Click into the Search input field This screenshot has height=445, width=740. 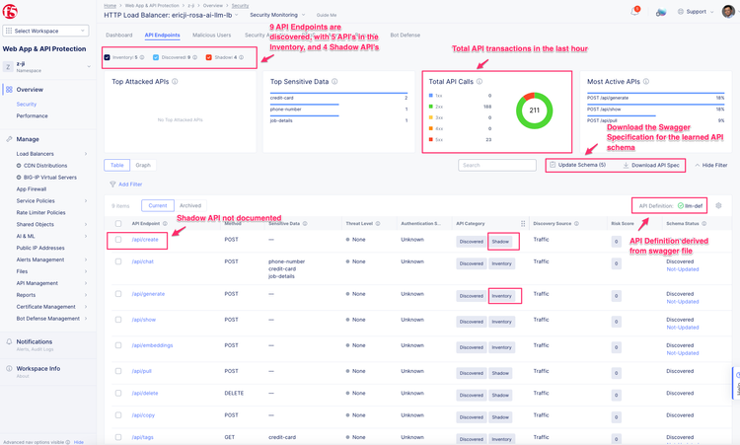(x=498, y=165)
